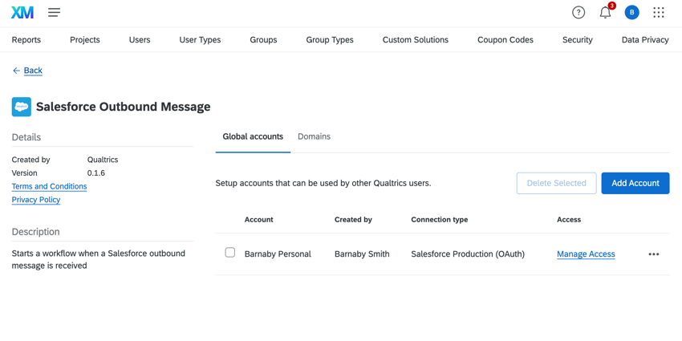
Task: Open the notifications bell
Action: 605,13
